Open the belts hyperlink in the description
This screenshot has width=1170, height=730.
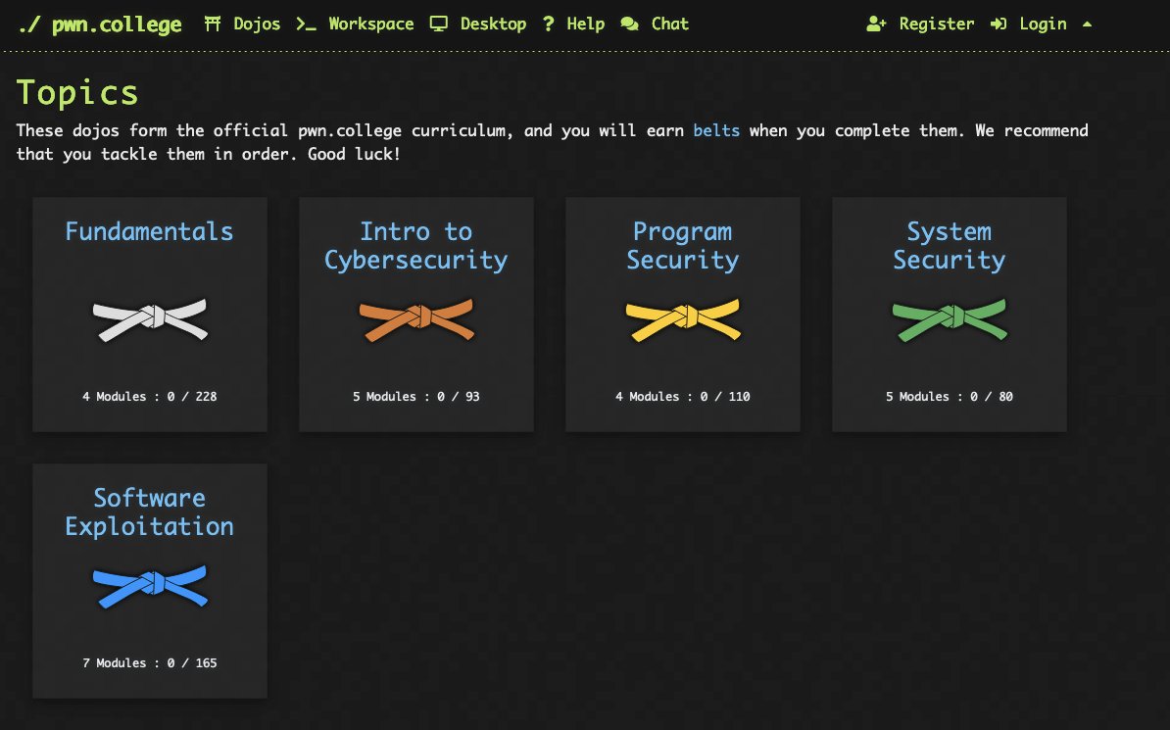[715, 130]
